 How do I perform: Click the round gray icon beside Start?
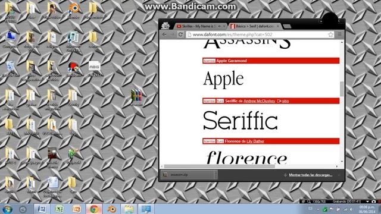pos(23,209)
